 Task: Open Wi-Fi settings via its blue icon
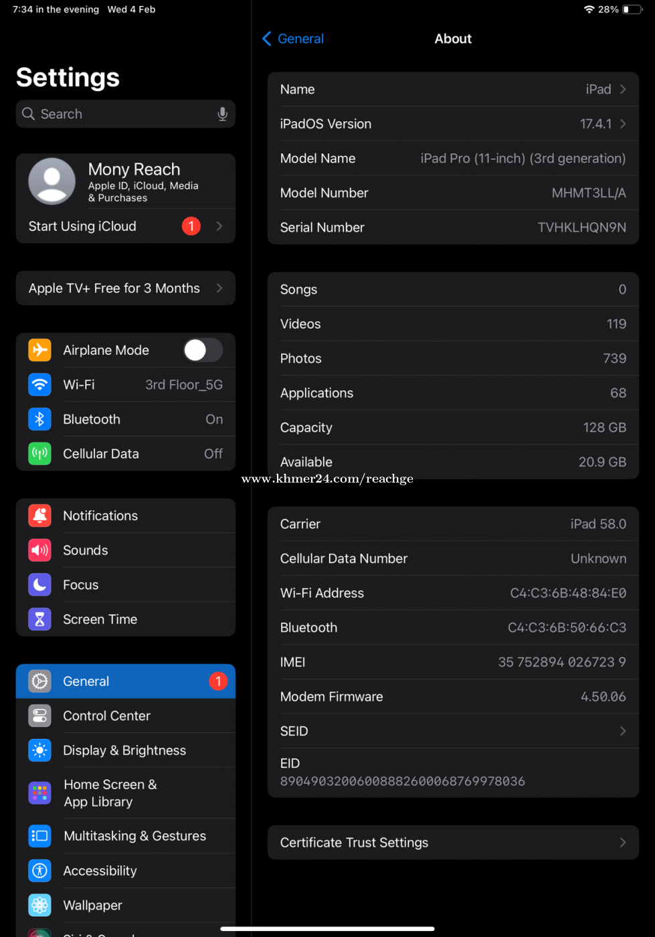pyautogui.click(x=40, y=385)
